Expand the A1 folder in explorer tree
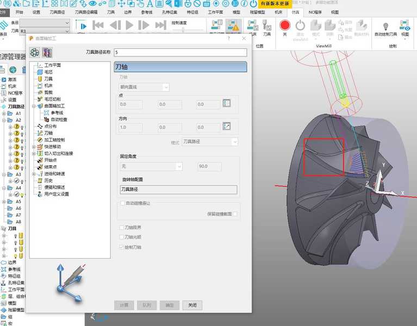 pyautogui.click(x=4, y=114)
